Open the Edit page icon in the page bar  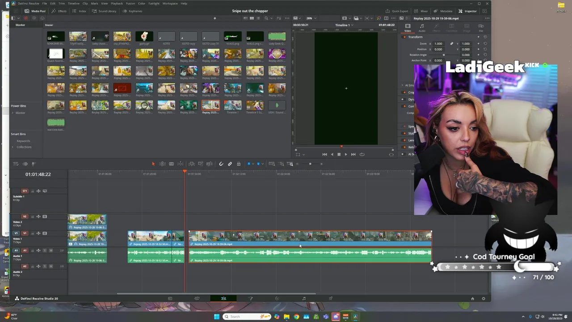pyautogui.click(x=223, y=298)
